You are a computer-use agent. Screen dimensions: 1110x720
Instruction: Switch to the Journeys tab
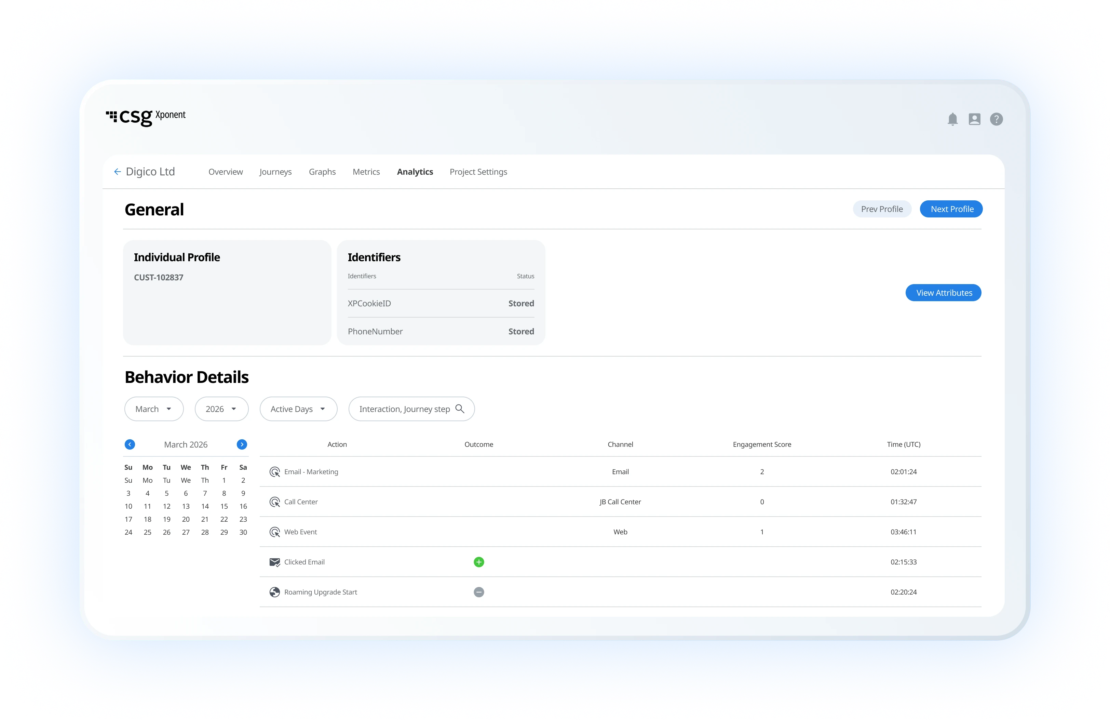tap(275, 172)
